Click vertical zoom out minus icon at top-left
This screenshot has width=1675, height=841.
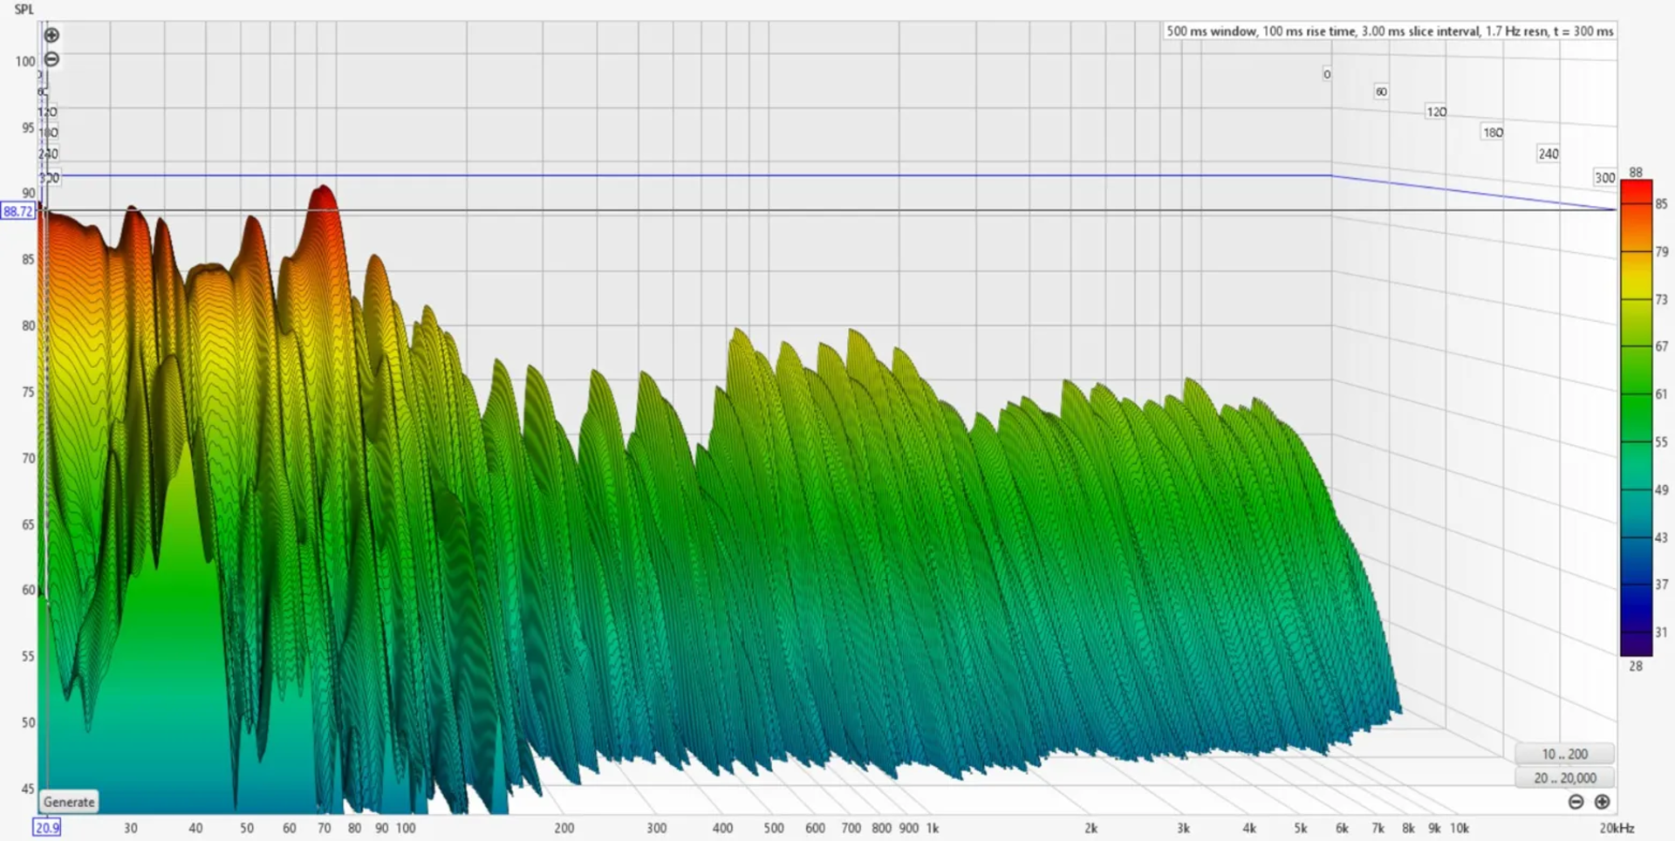point(51,59)
